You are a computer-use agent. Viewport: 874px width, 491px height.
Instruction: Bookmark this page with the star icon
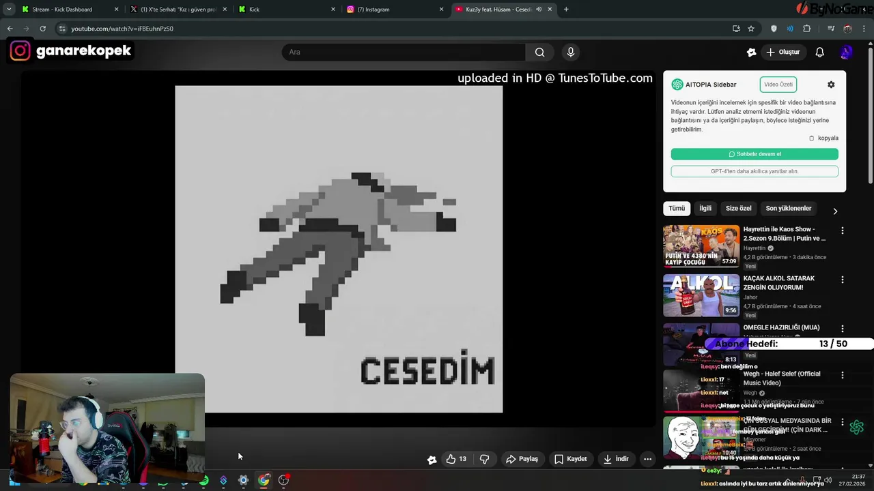pyautogui.click(x=751, y=29)
